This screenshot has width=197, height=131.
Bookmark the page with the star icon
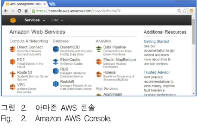pos(184,11)
